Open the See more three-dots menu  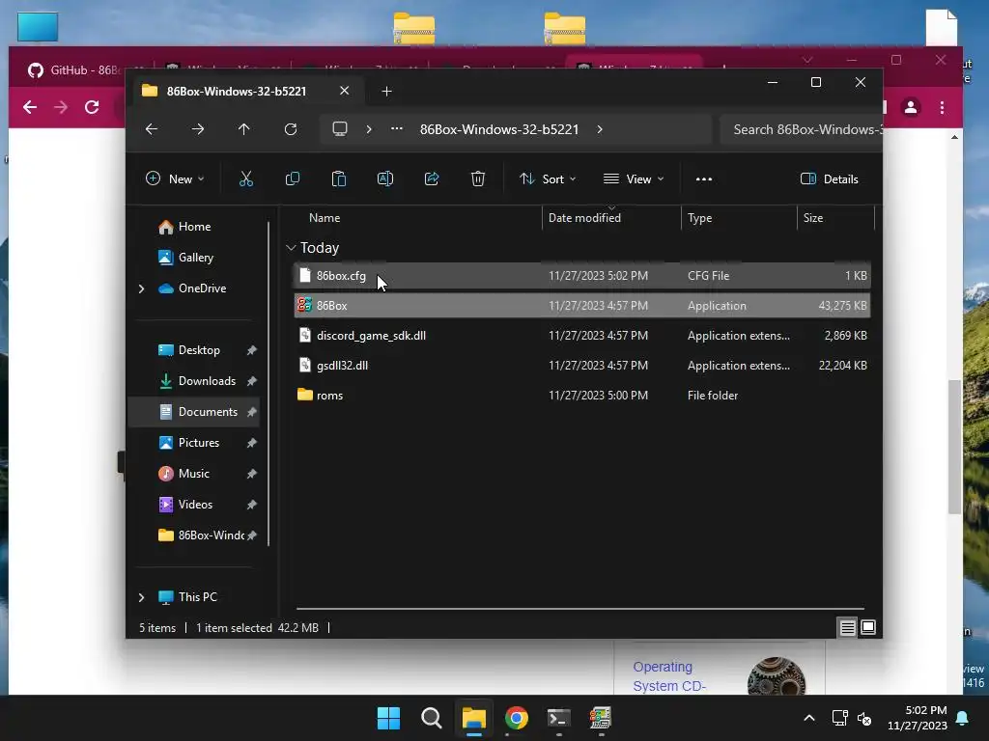pos(704,178)
